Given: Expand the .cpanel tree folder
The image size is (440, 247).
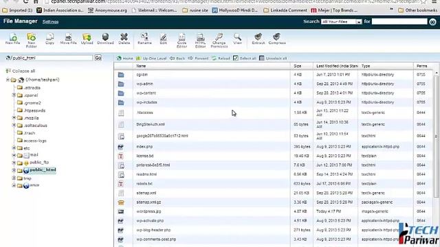Looking at the screenshot, I should [14, 95].
